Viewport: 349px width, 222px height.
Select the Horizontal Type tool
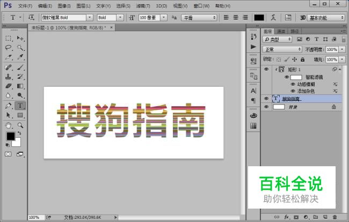20,106
